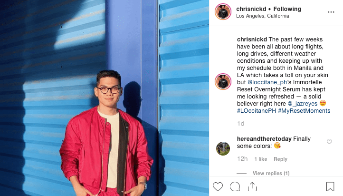The height and width of the screenshot is (196, 343).
Task: Open #LOccitanePH hashtag
Action: (x=257, y=111)
